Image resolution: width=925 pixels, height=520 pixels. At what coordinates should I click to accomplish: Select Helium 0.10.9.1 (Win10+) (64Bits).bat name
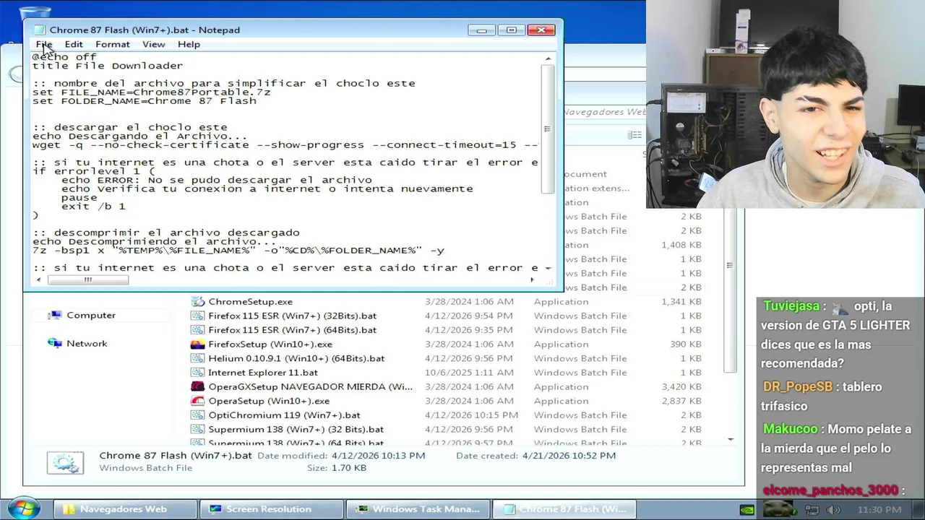(296, 358)
